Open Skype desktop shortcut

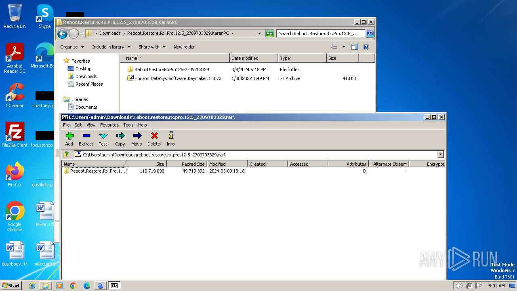click(44, 17)
